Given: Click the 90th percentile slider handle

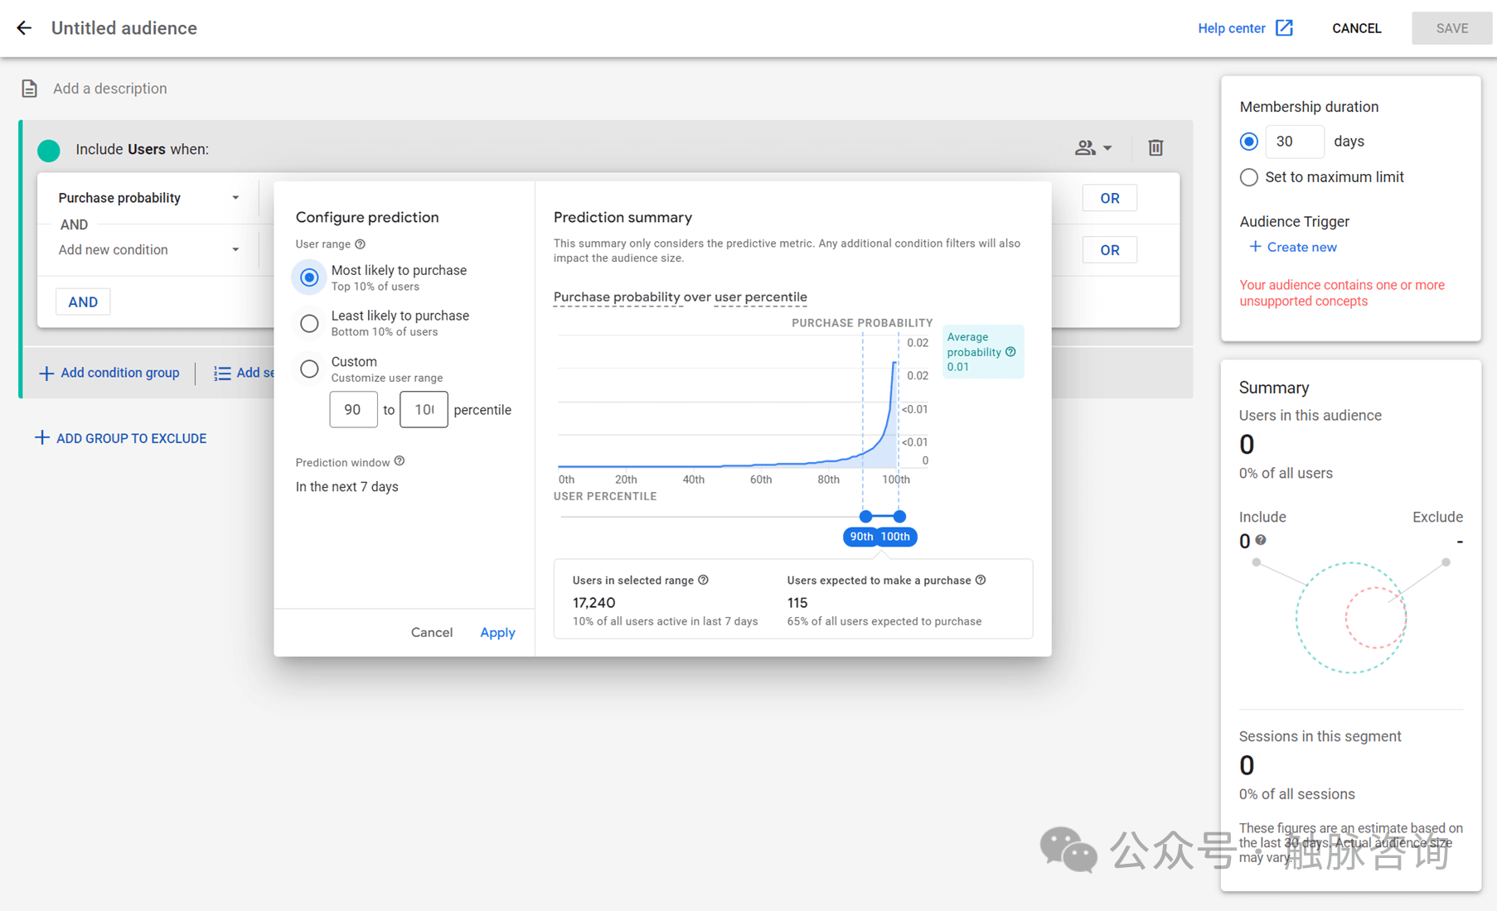Looking at the screenshot, I should pos(865,517).
